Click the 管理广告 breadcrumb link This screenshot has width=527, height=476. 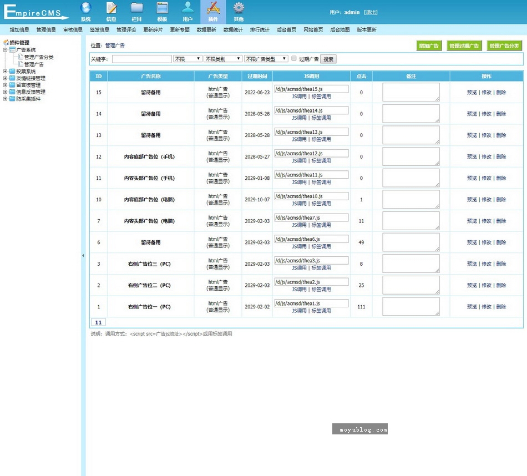click(115, 45)
